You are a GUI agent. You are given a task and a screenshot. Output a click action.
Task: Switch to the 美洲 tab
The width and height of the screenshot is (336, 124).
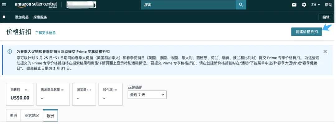tap(14, 115)
